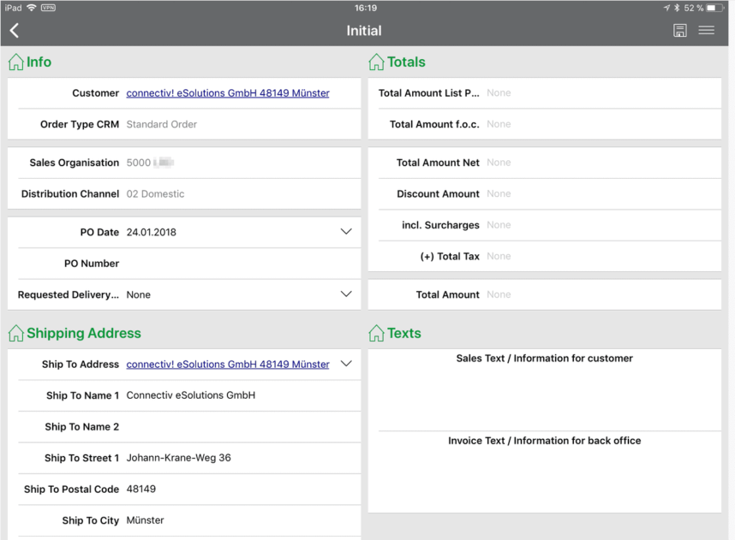Open the Customer connectiv! eSolutions link
The height and width of the screenshot is (540, 735).
pos(228,93)
